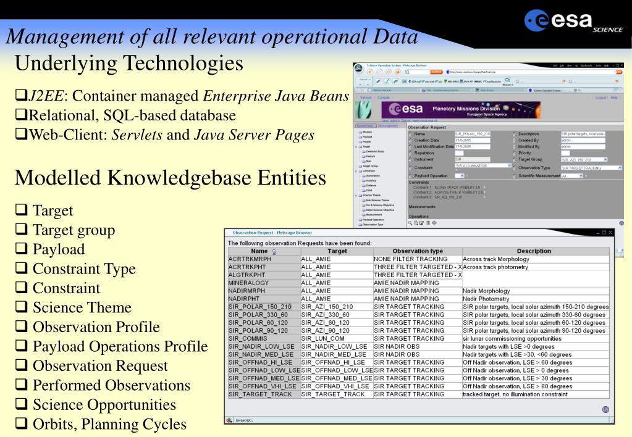Click the sort icon next to Name header

(x=274, y=252)
